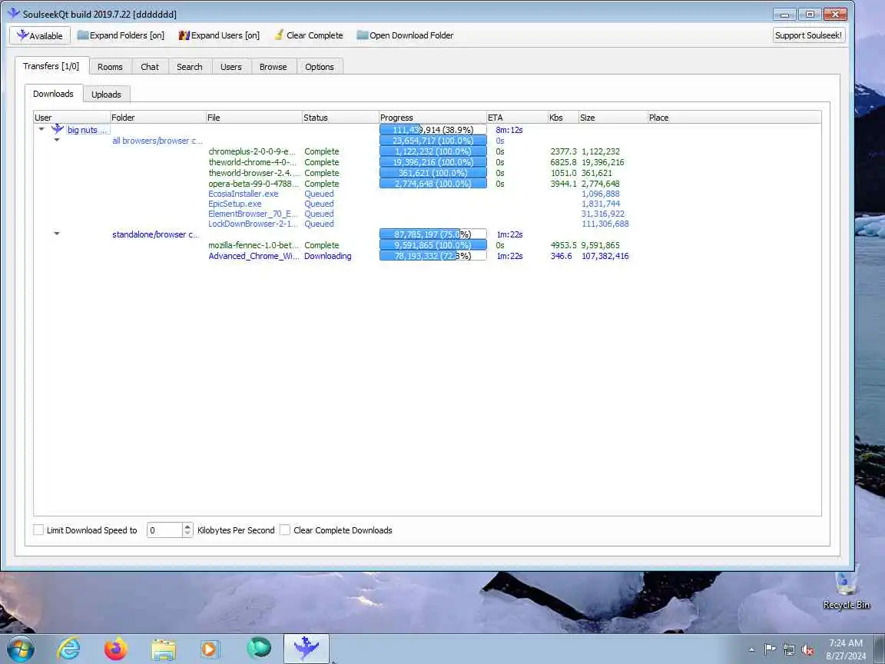
Task: Click the Open Download Folder icon
Action: [363, 35]
